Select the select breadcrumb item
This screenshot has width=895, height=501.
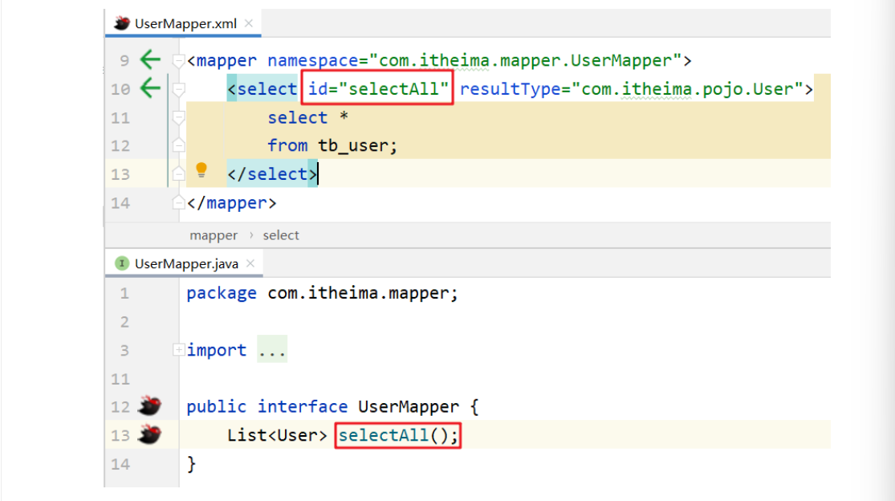click(x=281, y=235)
